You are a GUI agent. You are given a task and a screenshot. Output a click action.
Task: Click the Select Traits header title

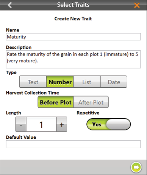click(x=73, y=5)
